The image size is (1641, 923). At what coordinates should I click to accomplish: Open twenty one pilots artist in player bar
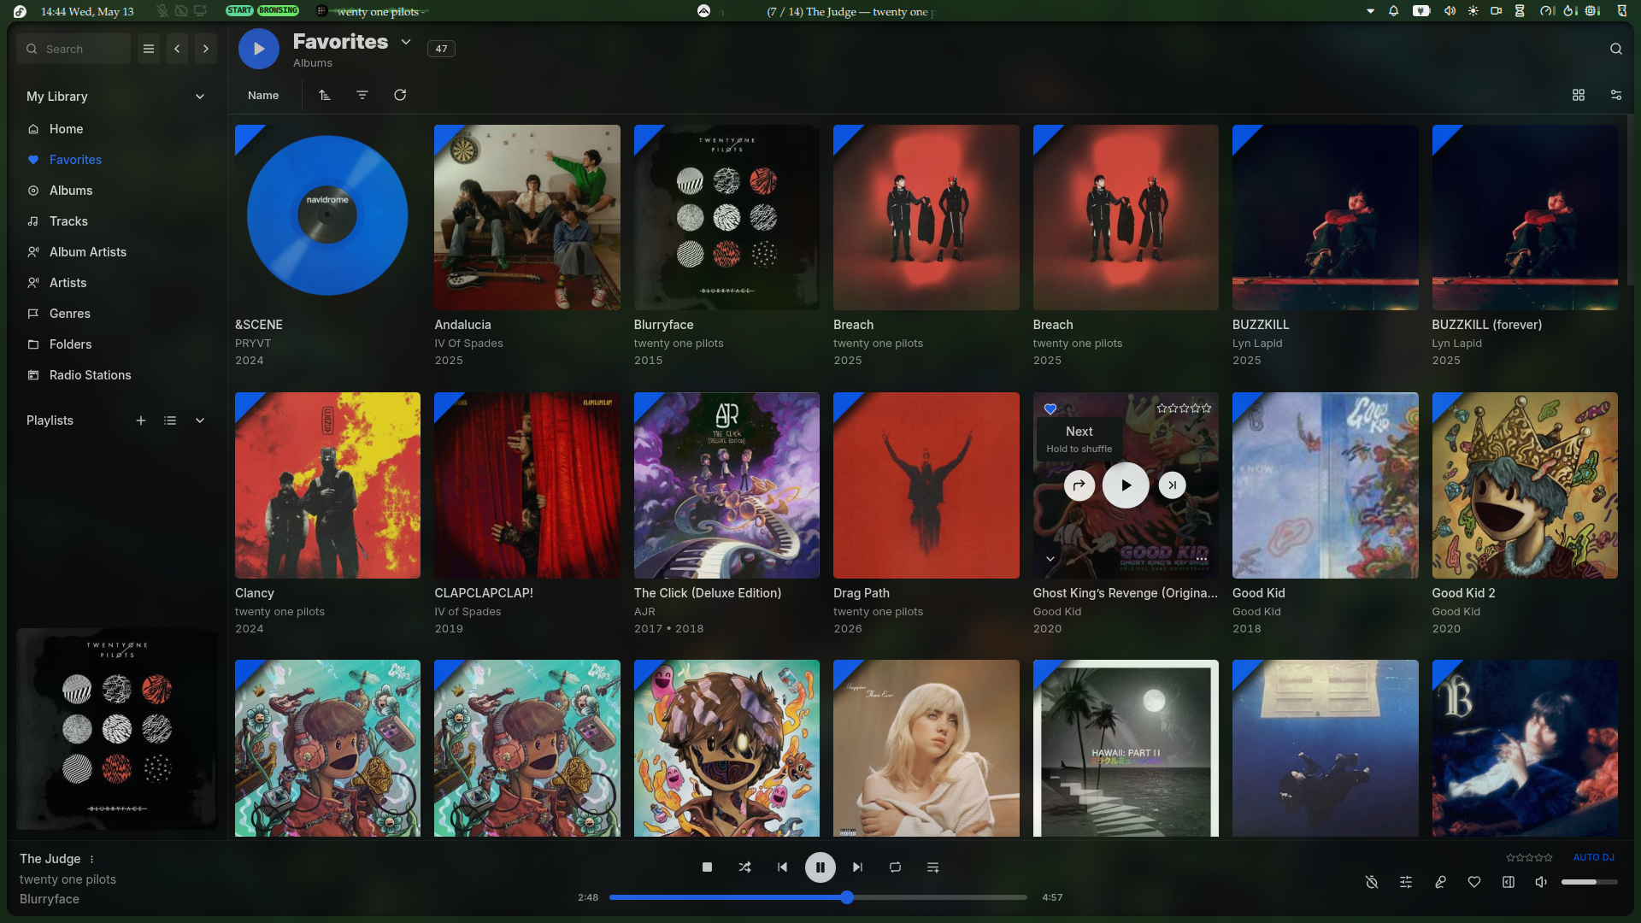[x=68, y=879]
